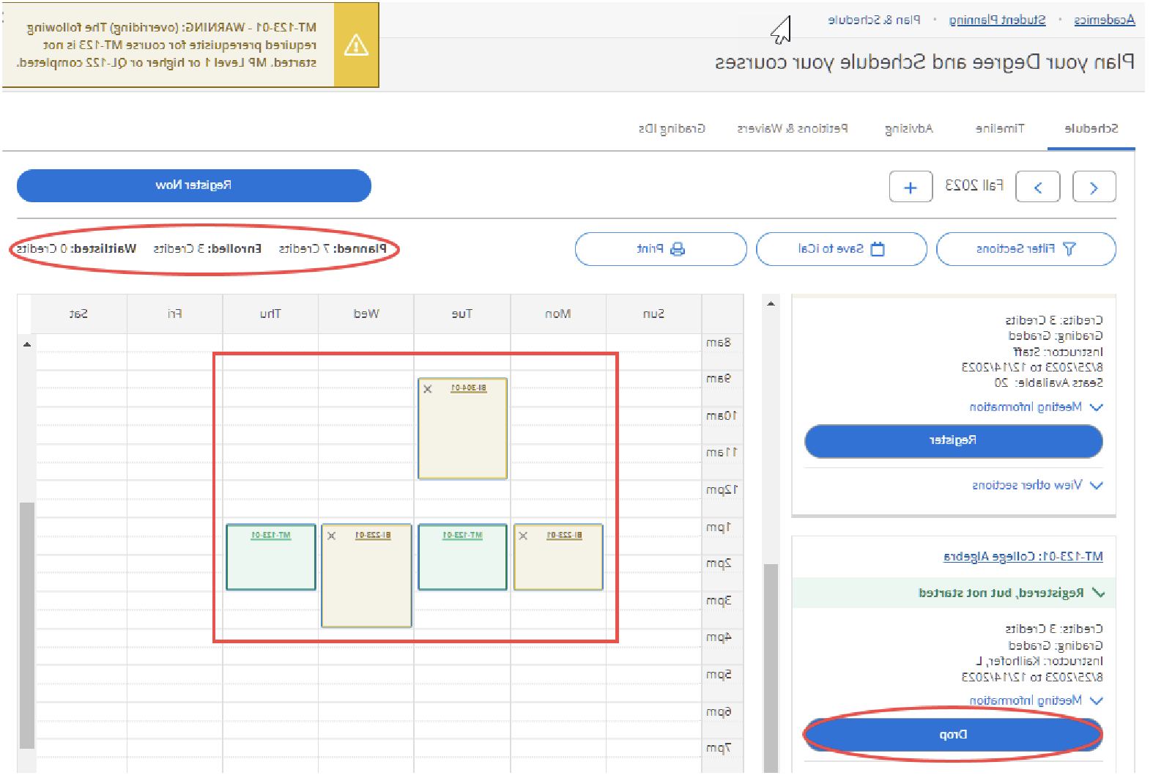1153x781 pixels.
Task: Click the Sun column header
Action: coord(653,314)
